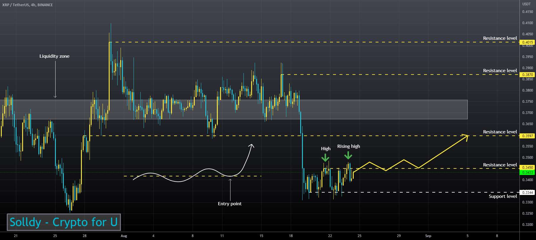This screenshot has height=240, width=536.
Task: Click the 0.4100 price axis label
Action: (527, 23)
